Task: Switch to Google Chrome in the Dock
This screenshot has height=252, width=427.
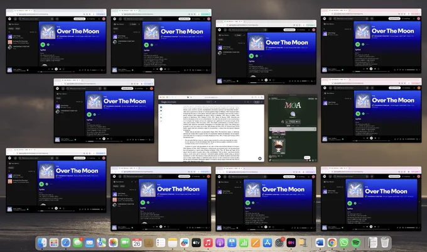Action: tap(332, 243)
